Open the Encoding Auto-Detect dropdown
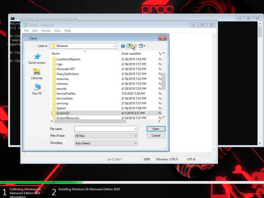Image resolution: width=264 pixels, height=198 pixels. (x=106, y=143)
